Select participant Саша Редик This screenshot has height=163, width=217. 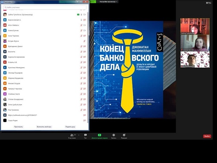pos(45,121)
